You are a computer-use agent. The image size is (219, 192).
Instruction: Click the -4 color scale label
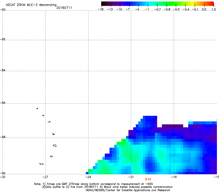(x=137, y=9)
